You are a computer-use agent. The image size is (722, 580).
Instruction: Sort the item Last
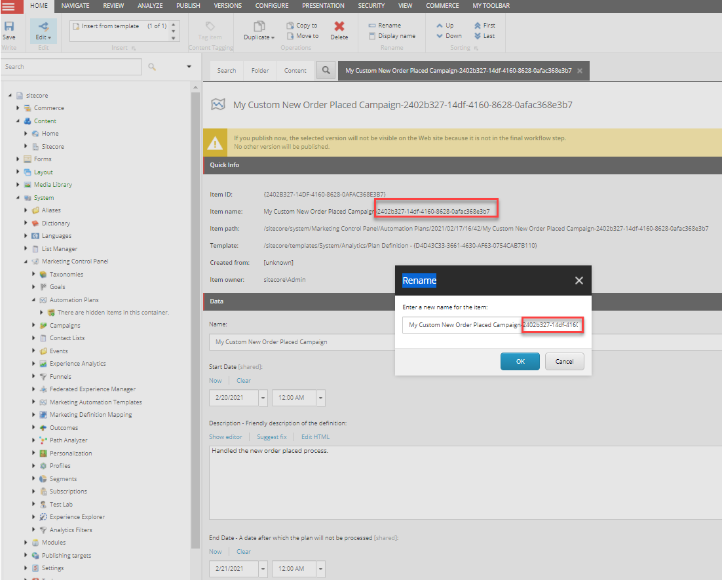484,36
